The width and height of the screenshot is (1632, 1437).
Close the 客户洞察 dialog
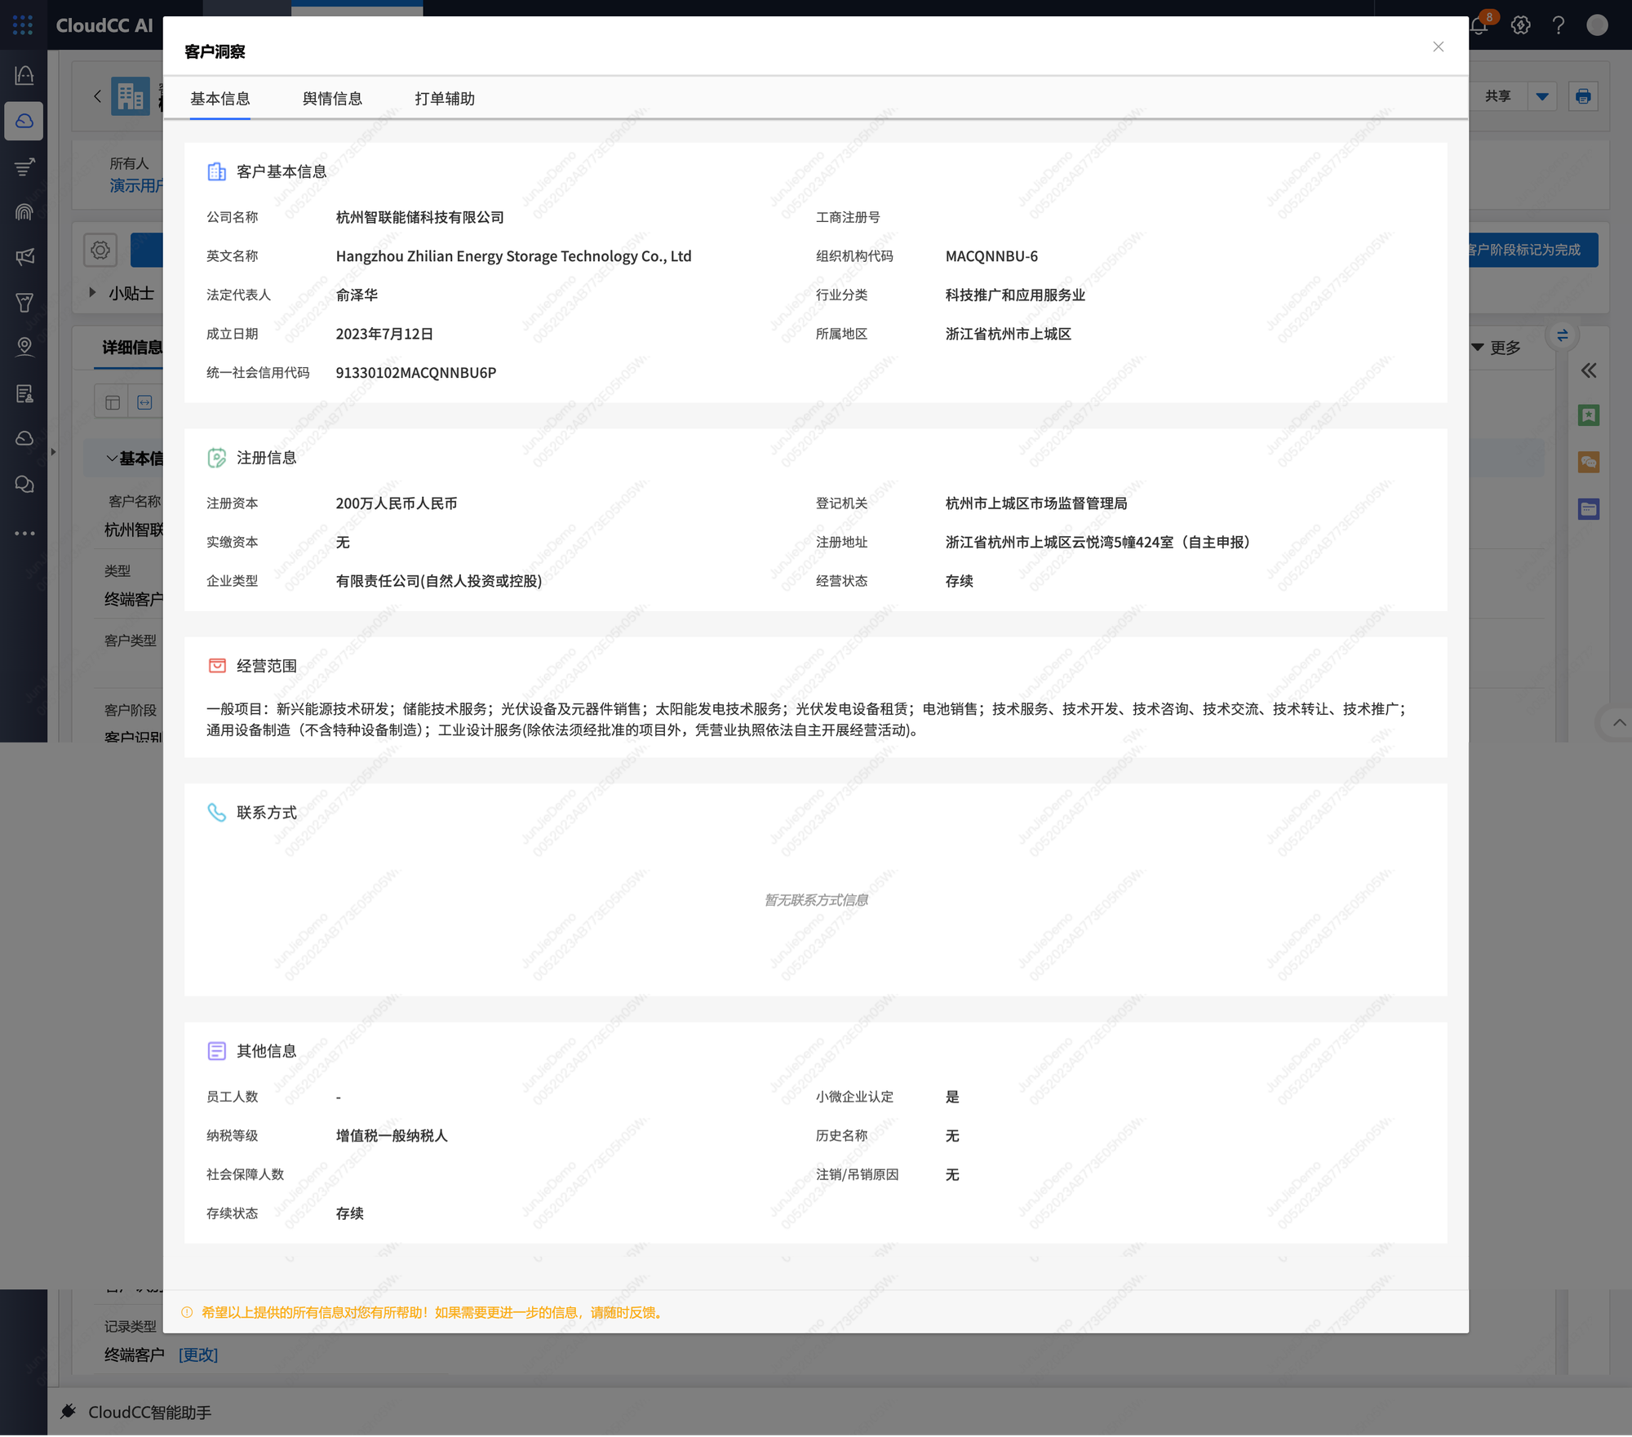pyautogui.click(x=1438, y=47)
